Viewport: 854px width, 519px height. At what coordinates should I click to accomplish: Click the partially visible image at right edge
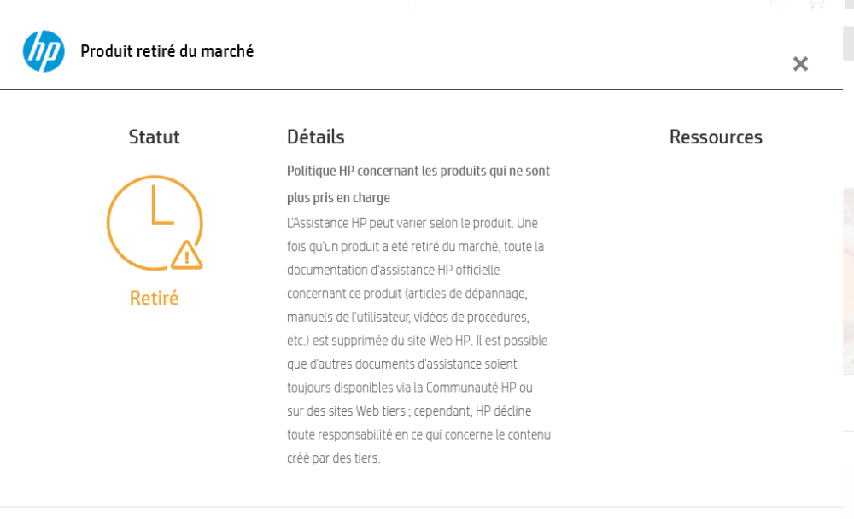coord(849,282)
